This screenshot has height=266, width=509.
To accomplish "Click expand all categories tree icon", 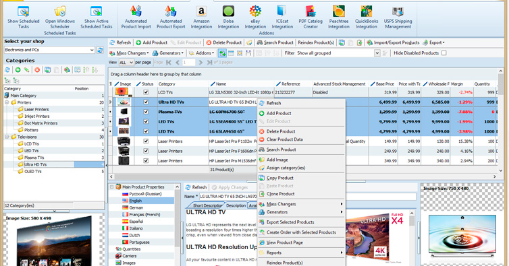I will pyautogui.click(x=7, y=80).
